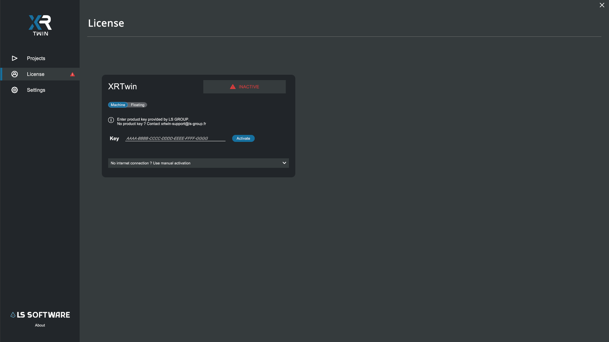The width and height of the screenshot is (609, 342).
Task: Expand the manual activation chevron
Action: 284,163
